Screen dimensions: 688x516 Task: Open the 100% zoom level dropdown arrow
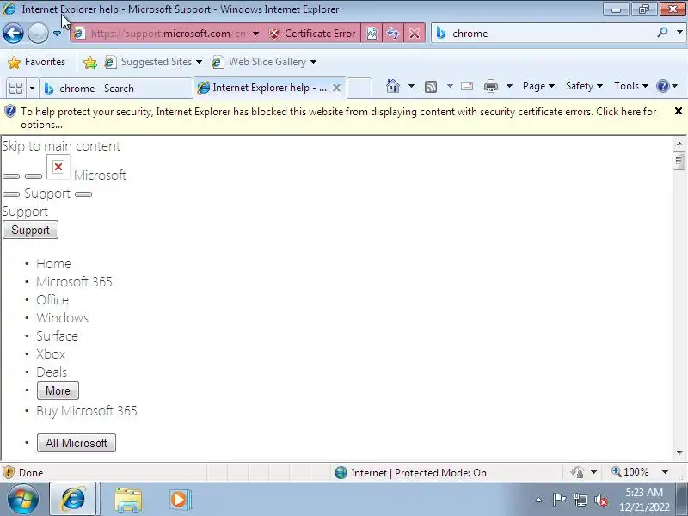coord(665,472)
